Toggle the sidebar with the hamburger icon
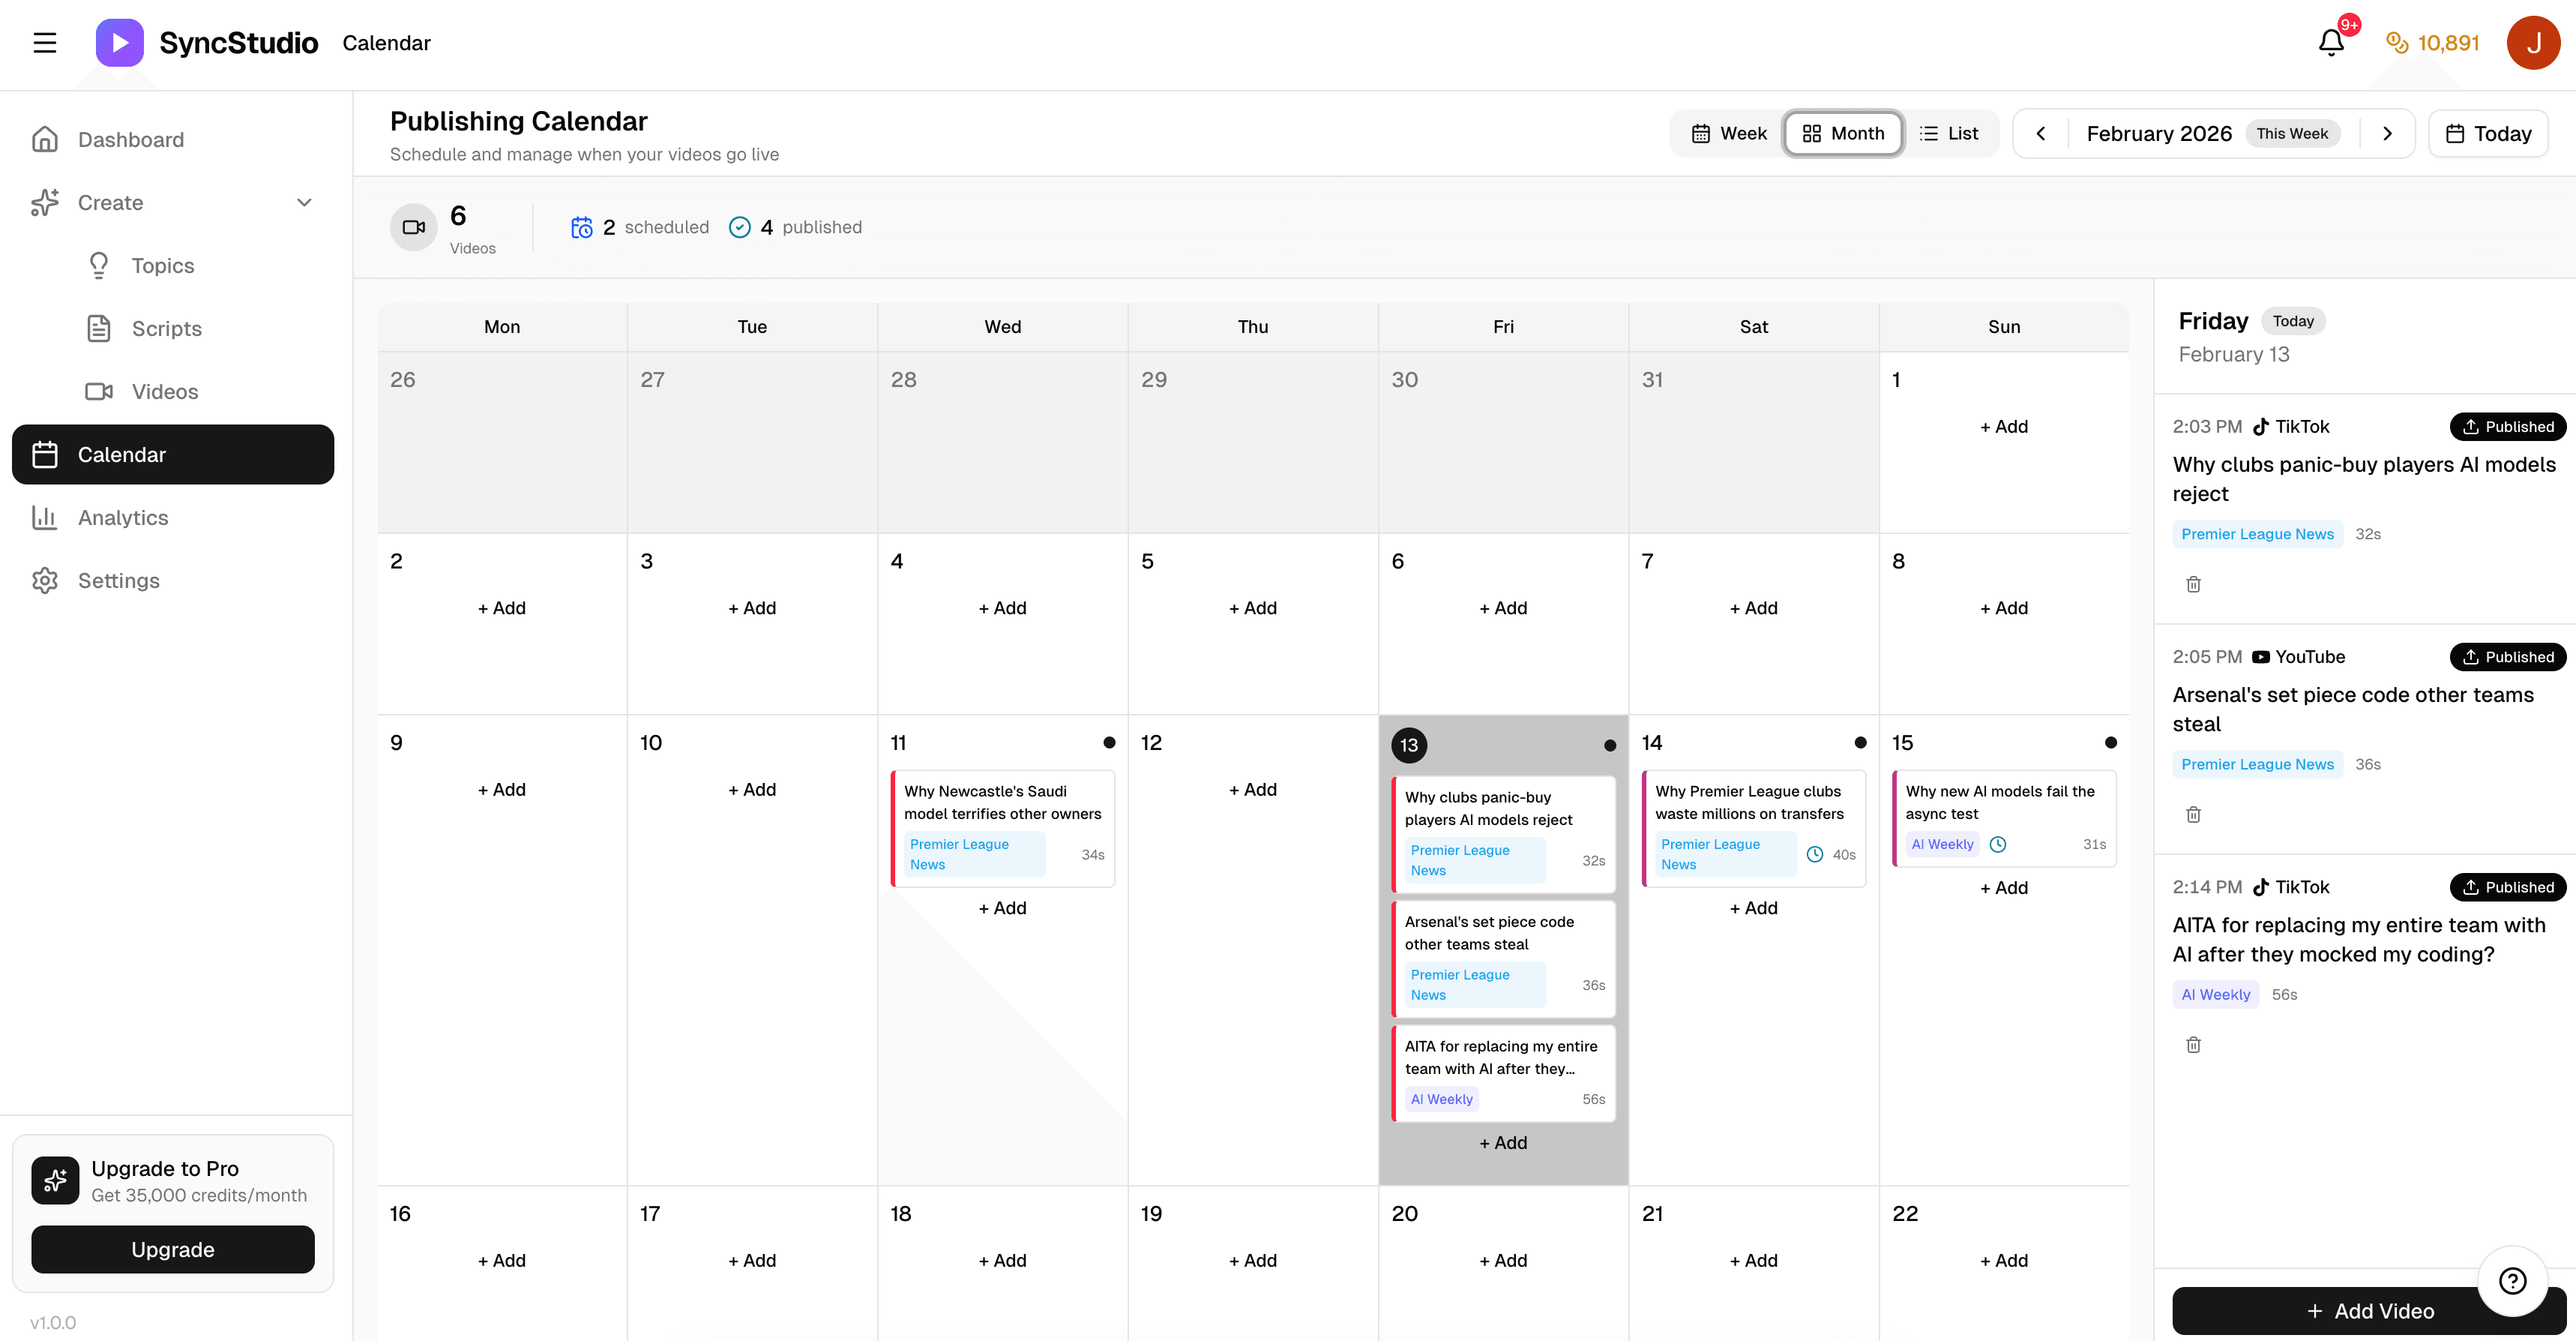This screenshot has width=2576, height=1341. (x=44, y=42)
